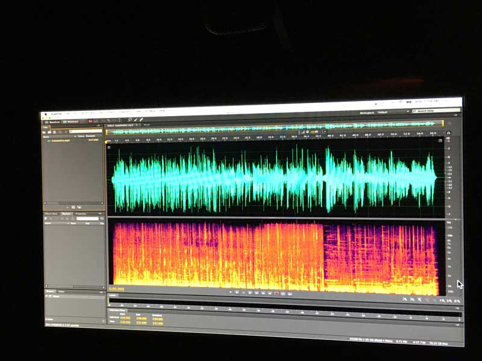Click the Search Help field
The width and height of the screenshot is (482, 361).
point(436,111)
